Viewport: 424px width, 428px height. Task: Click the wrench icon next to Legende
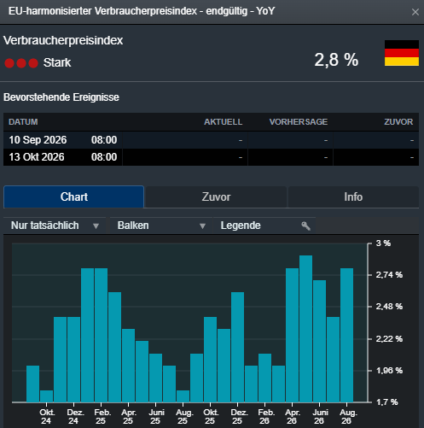click(x=305, y=226)
